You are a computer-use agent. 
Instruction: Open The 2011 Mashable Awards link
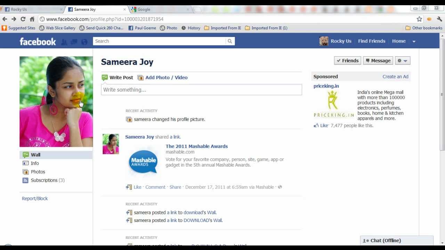(x=197, y=146)
